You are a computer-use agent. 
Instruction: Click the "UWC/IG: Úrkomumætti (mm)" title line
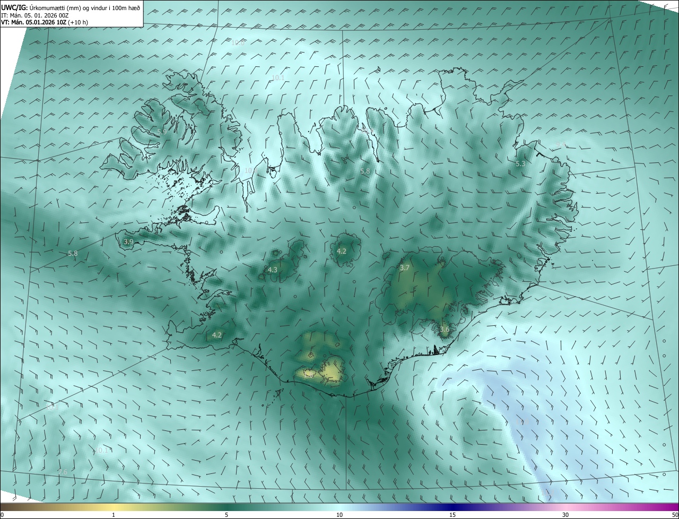[71, 7]
